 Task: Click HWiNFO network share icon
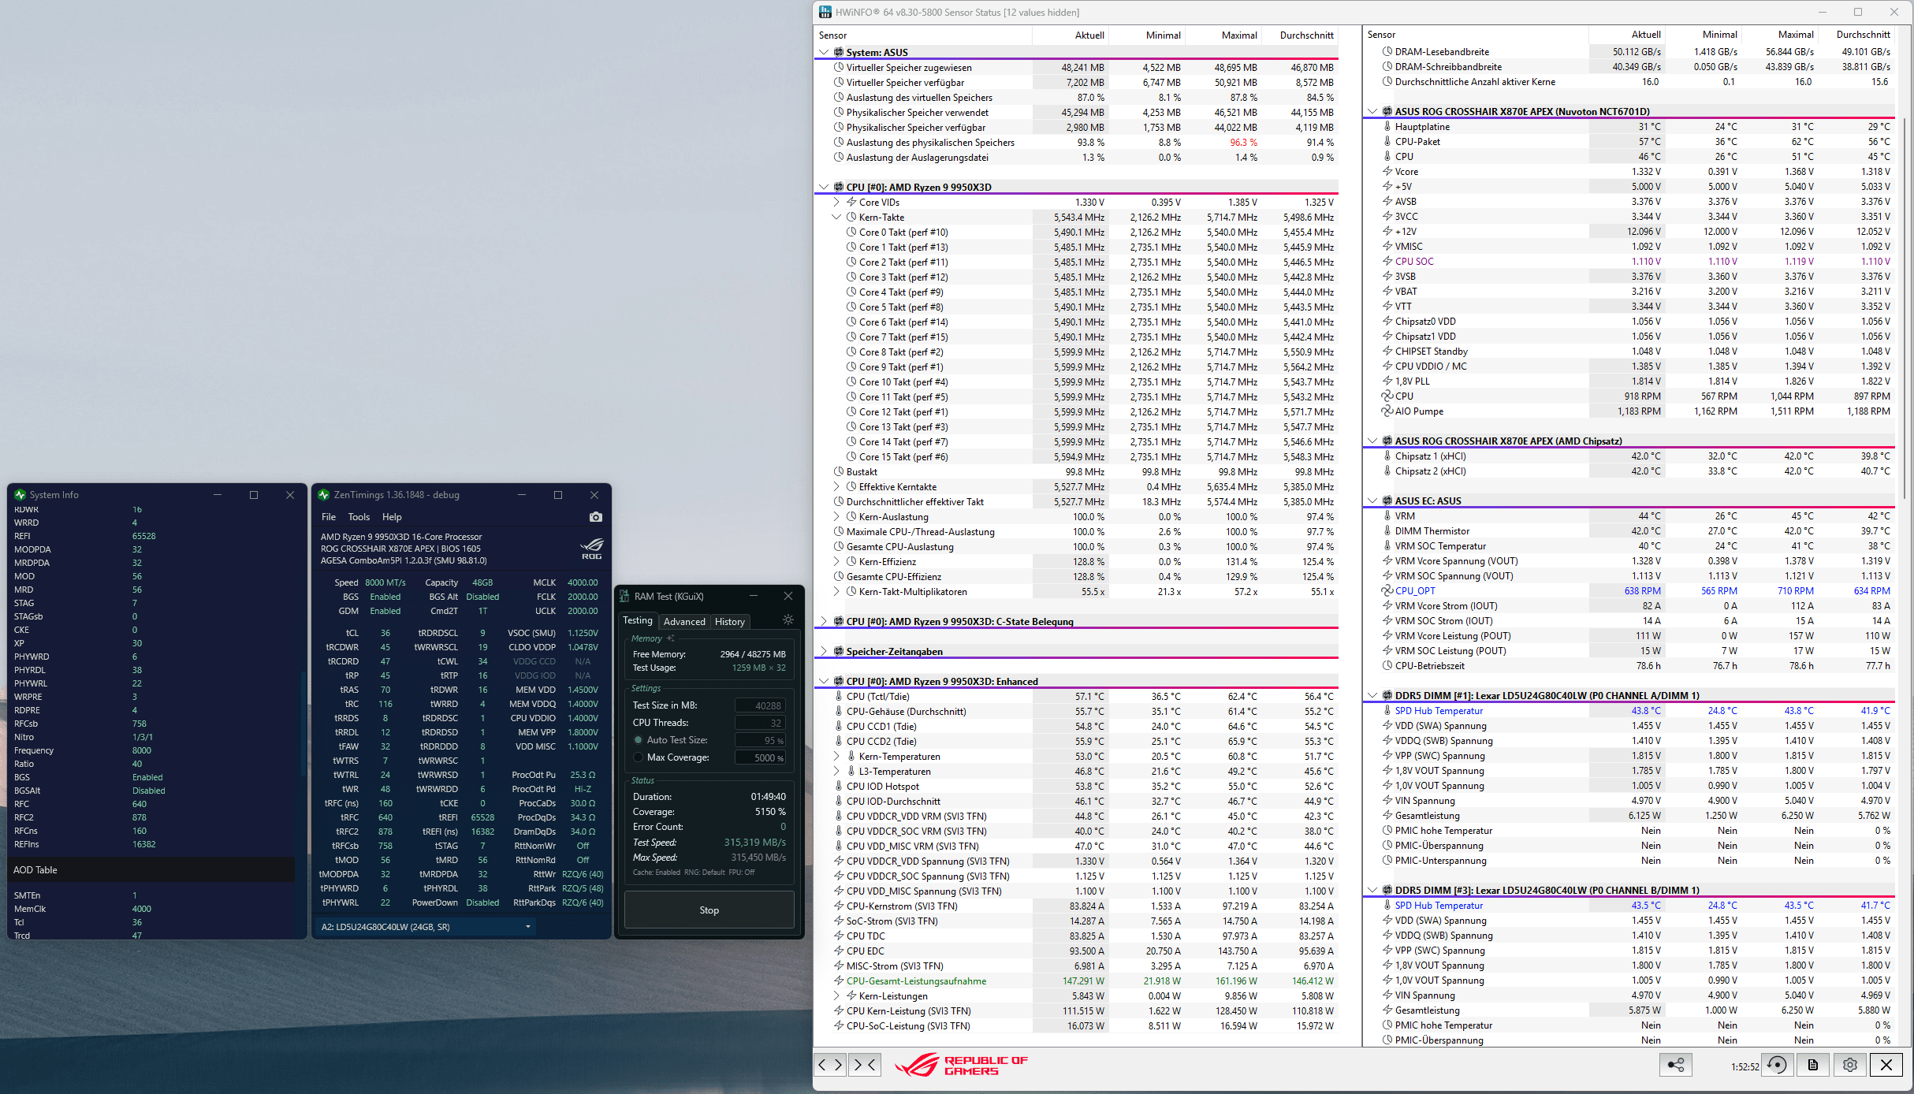1675,1065
